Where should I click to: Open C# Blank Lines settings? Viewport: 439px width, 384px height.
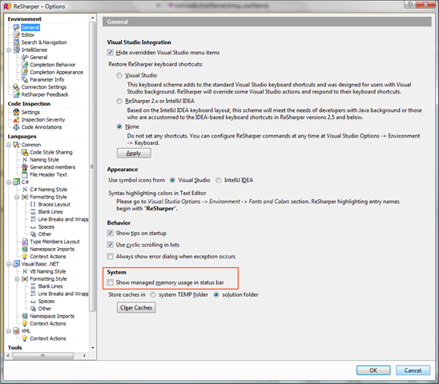(50, 212)
